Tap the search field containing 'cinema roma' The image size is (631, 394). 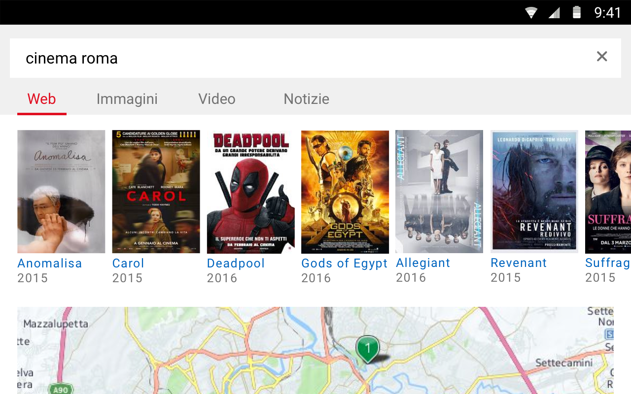315,58
